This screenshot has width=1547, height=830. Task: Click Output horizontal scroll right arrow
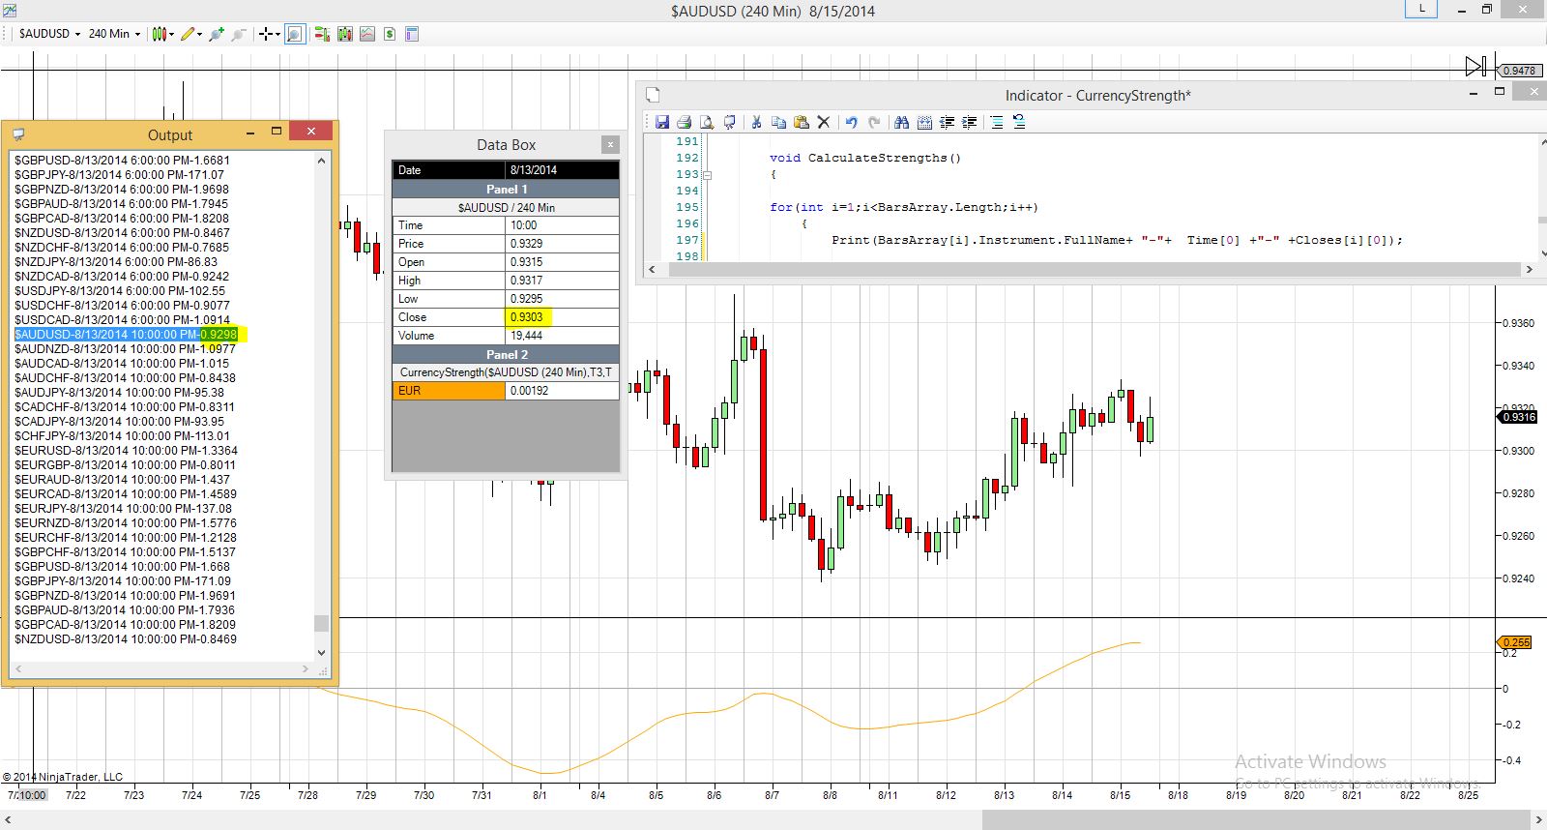click(x=306, y=668)
